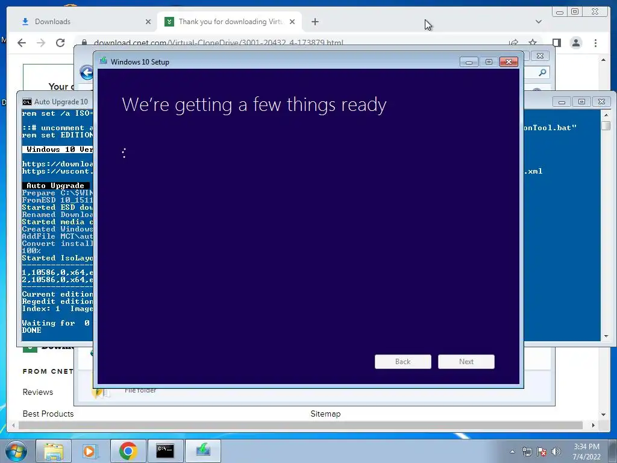Open the Chrome profile avatar

pos(575,43)
